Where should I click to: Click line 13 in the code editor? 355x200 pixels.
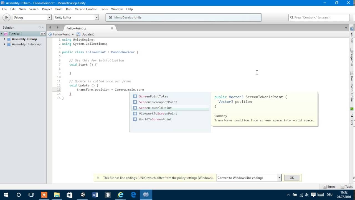pos(110,90)
